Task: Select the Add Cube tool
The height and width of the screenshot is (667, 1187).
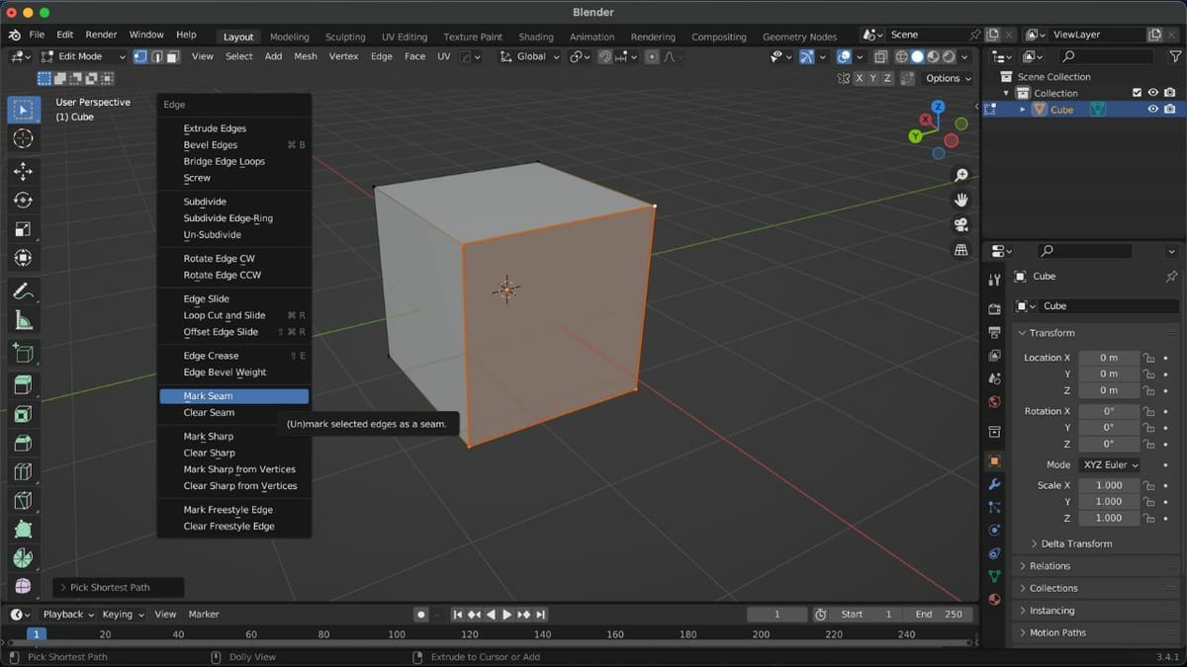Action: tap(23, 353)
